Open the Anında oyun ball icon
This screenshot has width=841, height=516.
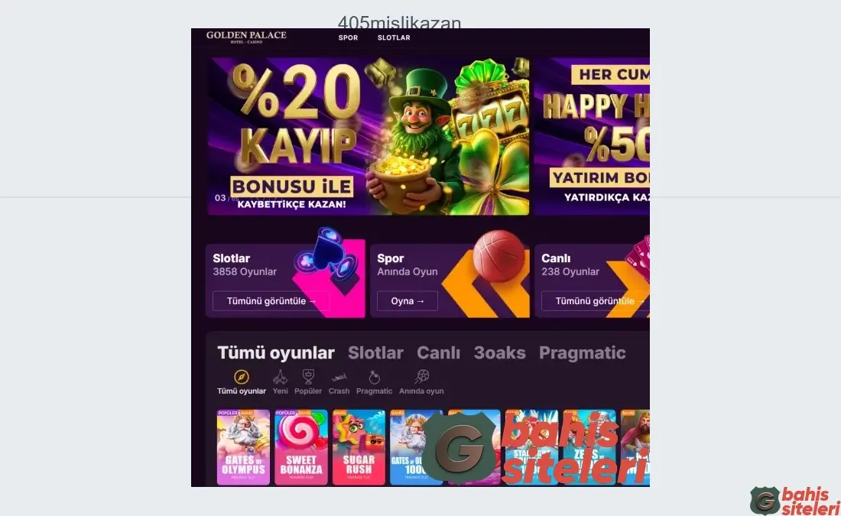coord(421,377)
